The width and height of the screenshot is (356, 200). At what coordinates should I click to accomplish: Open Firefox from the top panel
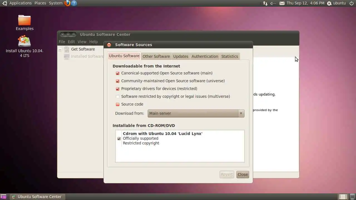67,3
